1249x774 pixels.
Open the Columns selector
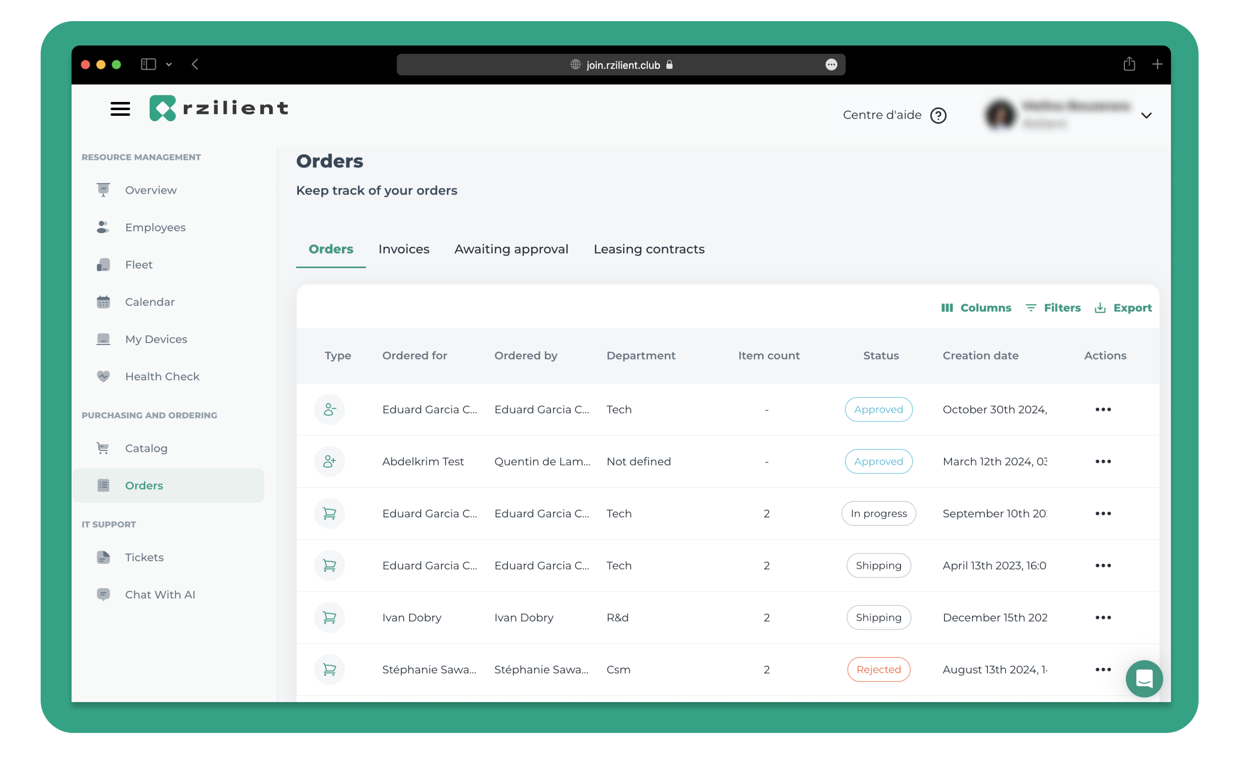click(x=975, y=308)
